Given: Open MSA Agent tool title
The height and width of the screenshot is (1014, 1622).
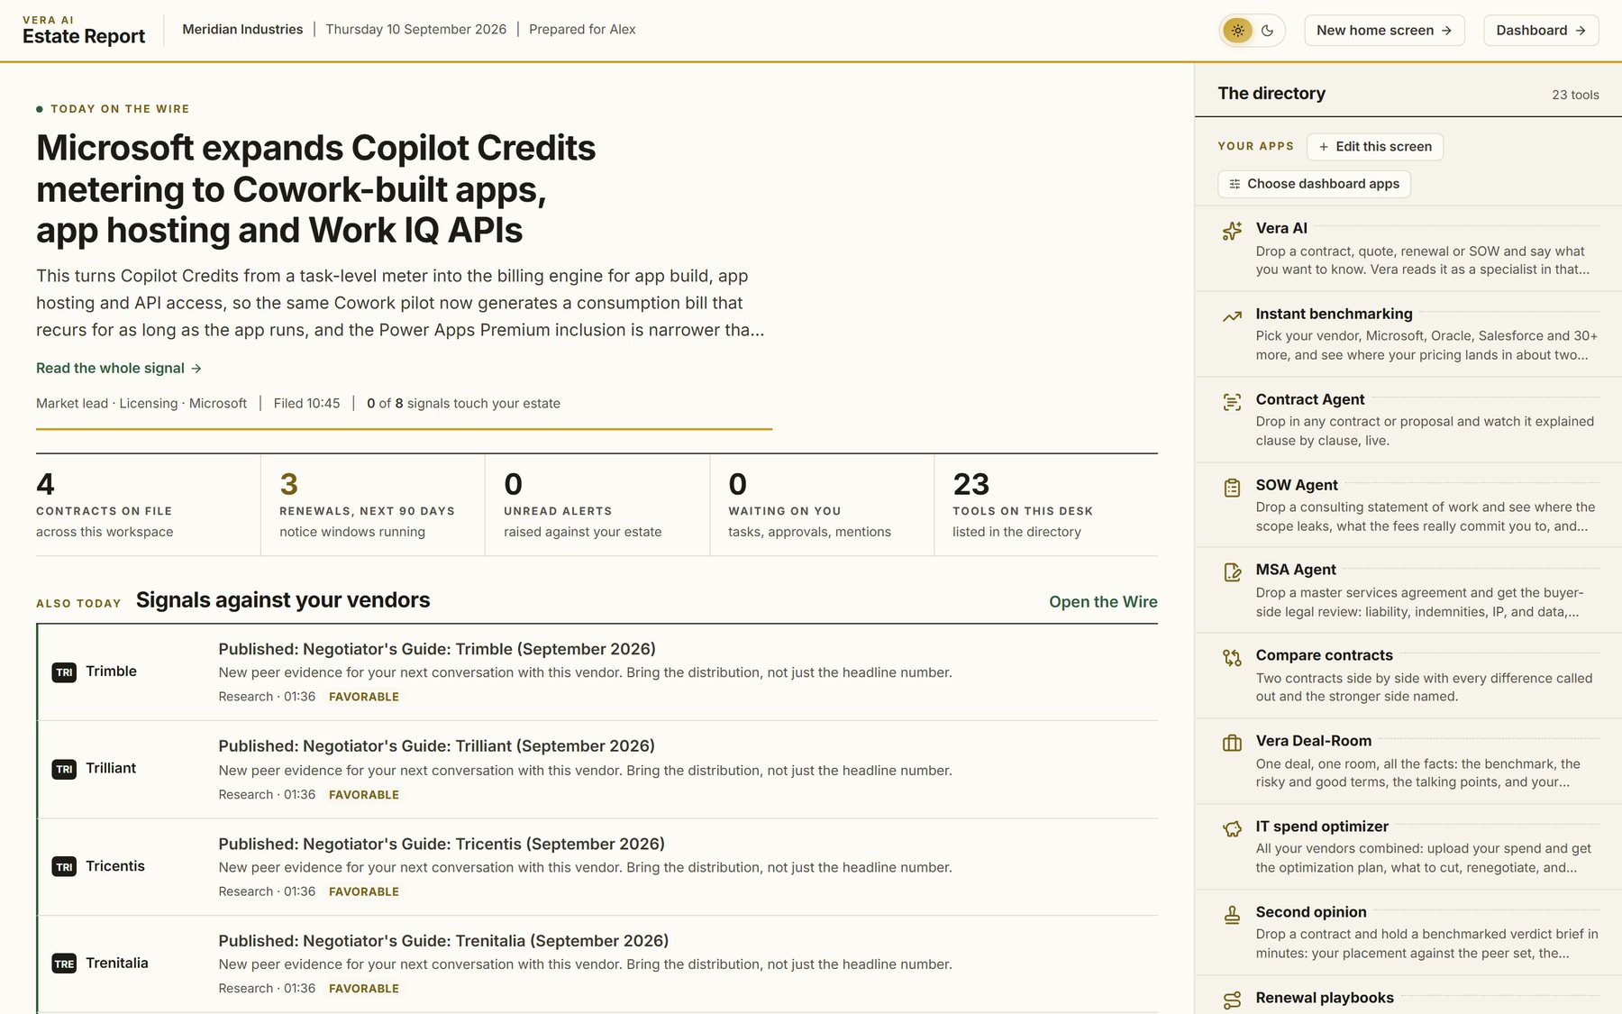Looking at the screenshot, I should pos(1296,570).
